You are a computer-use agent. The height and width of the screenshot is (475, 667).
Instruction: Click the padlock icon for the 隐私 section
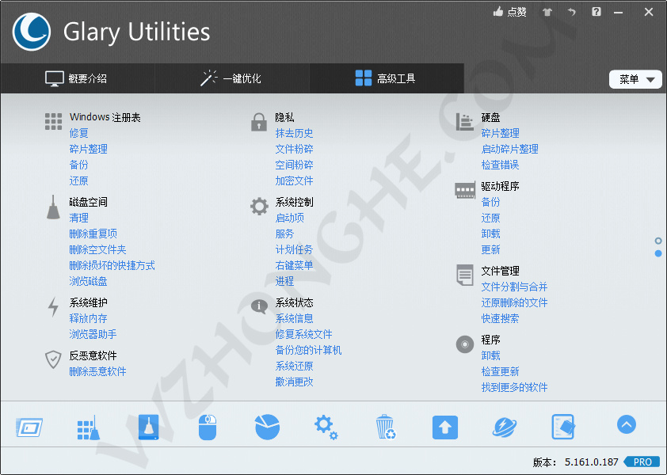[258, 121]
